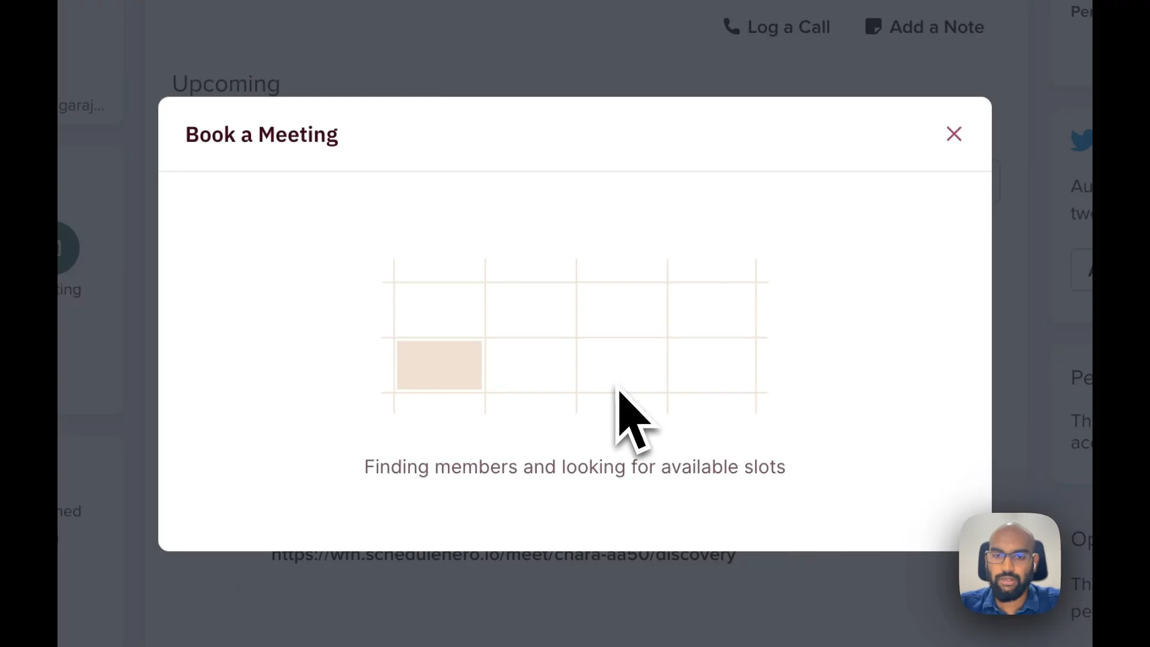Click the Book a Meeting dialog title

262,135
